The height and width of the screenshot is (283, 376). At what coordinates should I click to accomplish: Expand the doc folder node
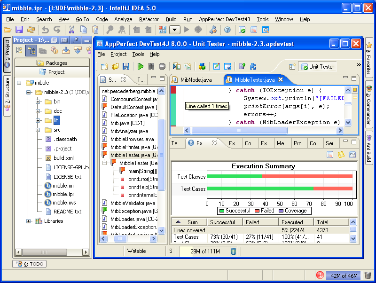coord(38,111)
